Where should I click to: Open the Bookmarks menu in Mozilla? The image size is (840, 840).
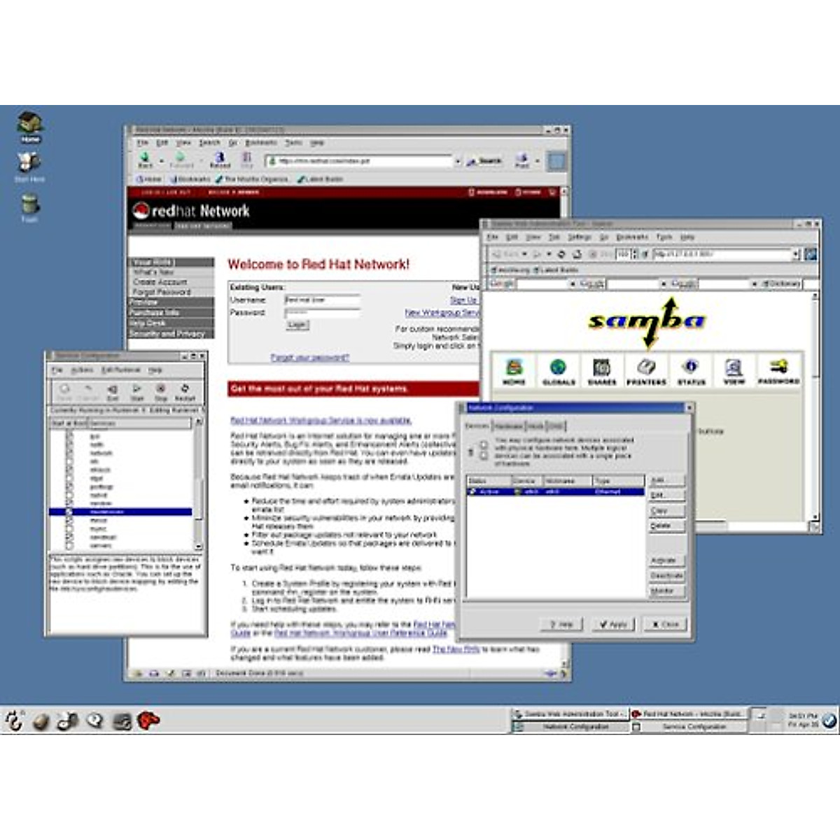tap(261, 143)
